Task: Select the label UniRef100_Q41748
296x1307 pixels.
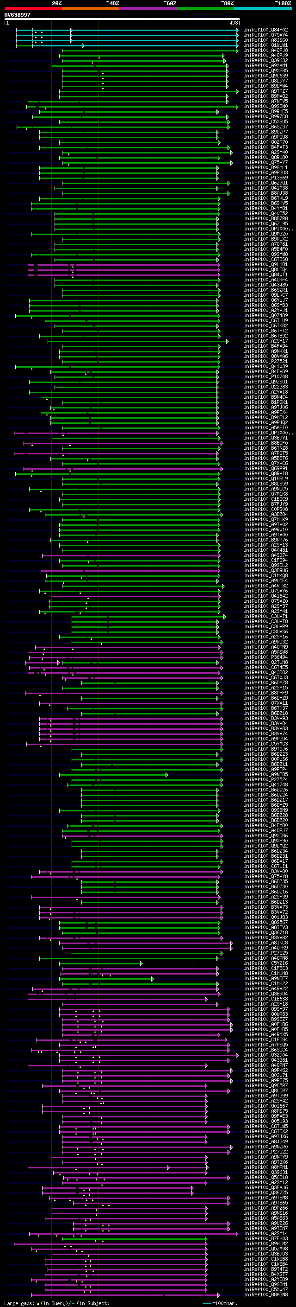Action: [x=265, y=785]
